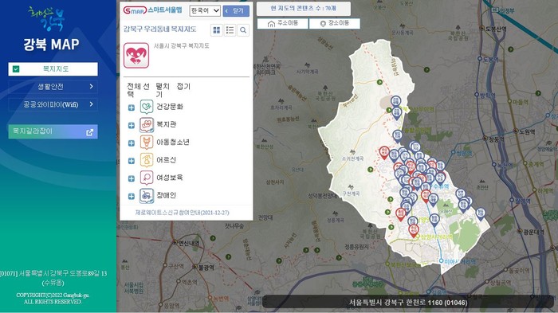The image size is (558, 313).
Task: Switch to grid view icon
Action: [x=216, y=30]
